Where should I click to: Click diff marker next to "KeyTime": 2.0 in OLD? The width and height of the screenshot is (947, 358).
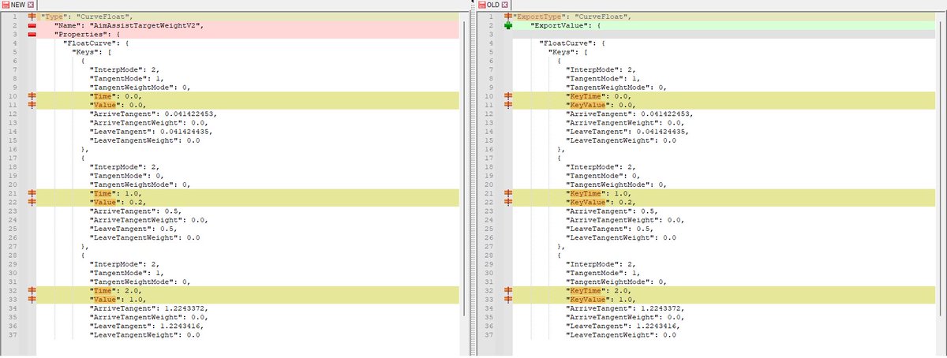point(507,290)
